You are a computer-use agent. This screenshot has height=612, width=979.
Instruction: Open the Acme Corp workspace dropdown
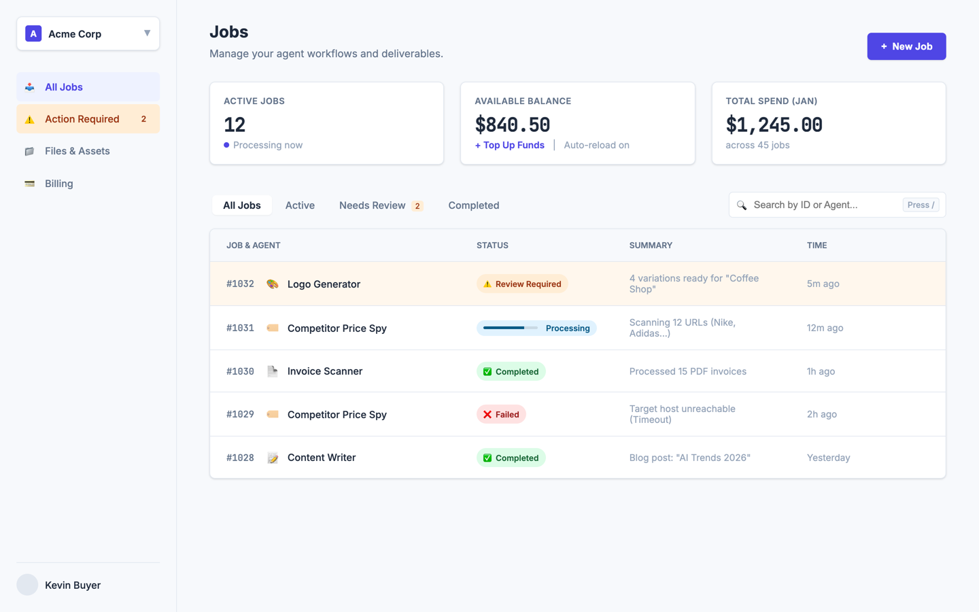point(88,33)
